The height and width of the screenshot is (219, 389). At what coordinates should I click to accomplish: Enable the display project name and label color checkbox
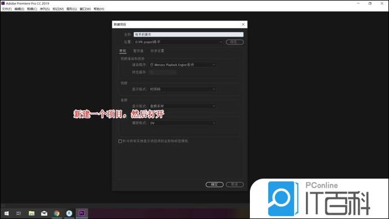pos(120,141)
